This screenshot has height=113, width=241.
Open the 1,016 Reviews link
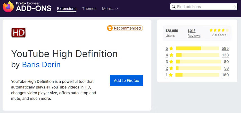[194, 33]
